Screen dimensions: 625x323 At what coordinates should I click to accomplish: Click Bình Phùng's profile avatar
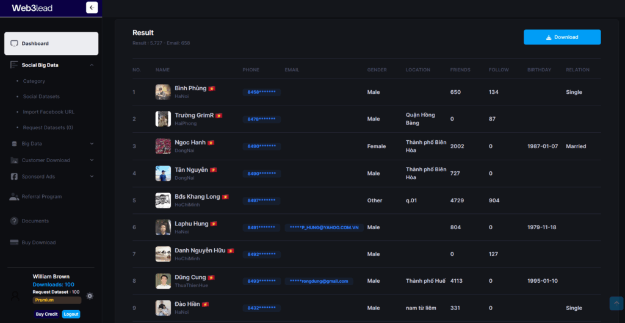163,92
